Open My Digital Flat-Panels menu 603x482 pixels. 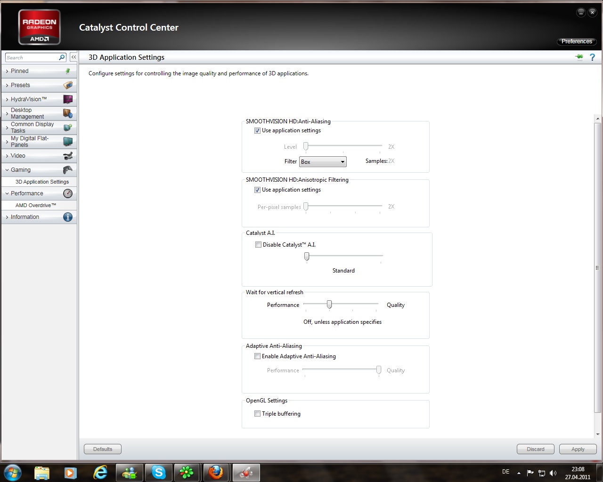(x=40, y=142)
